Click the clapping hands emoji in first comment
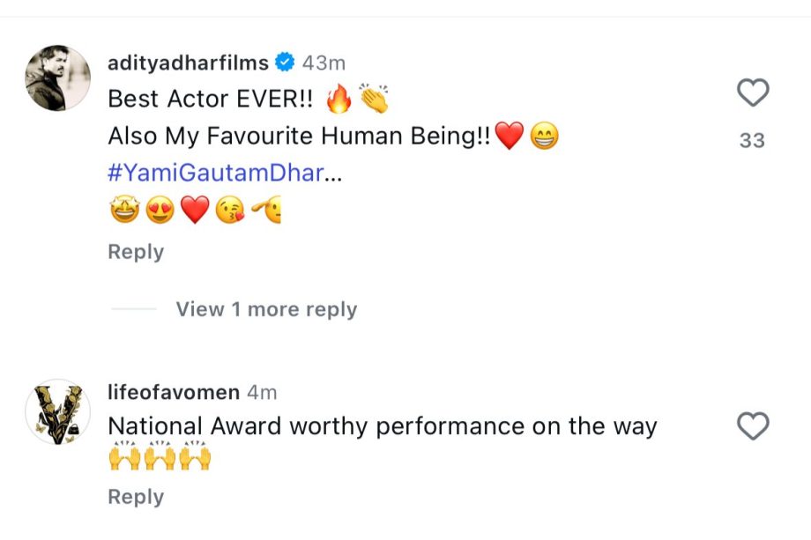 click(374, 100)
